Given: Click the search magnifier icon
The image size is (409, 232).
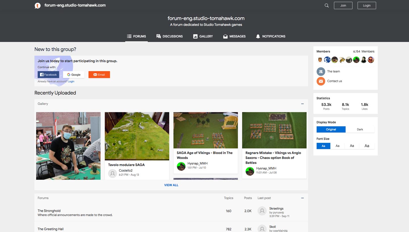Looking at the screenshot, I should point(327,5).
